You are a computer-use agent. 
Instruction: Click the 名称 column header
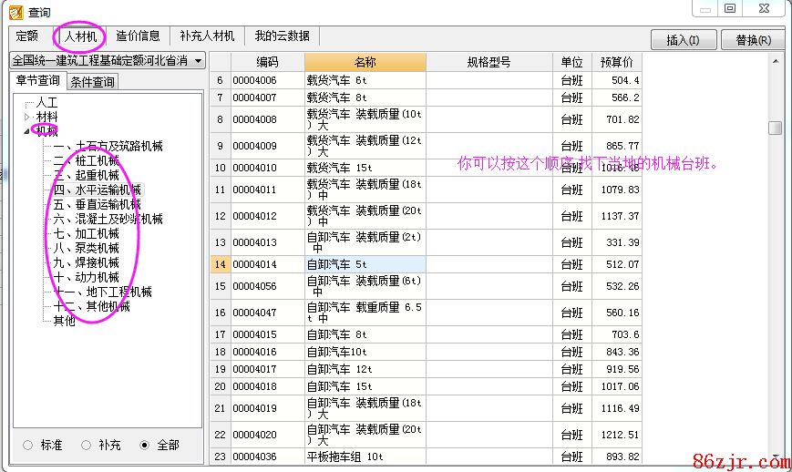click(x=365, y=62)
